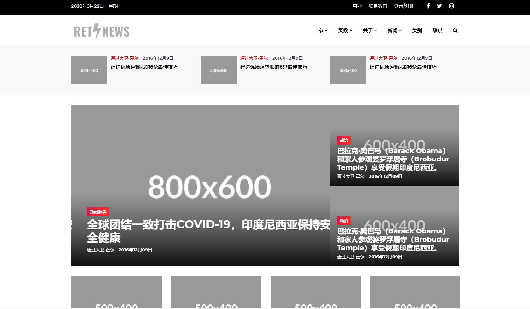Image resolution: width=530 pixels, height=309 pixels.
Task: Open the 页数 dropdown menu
Action: point(345,30)
